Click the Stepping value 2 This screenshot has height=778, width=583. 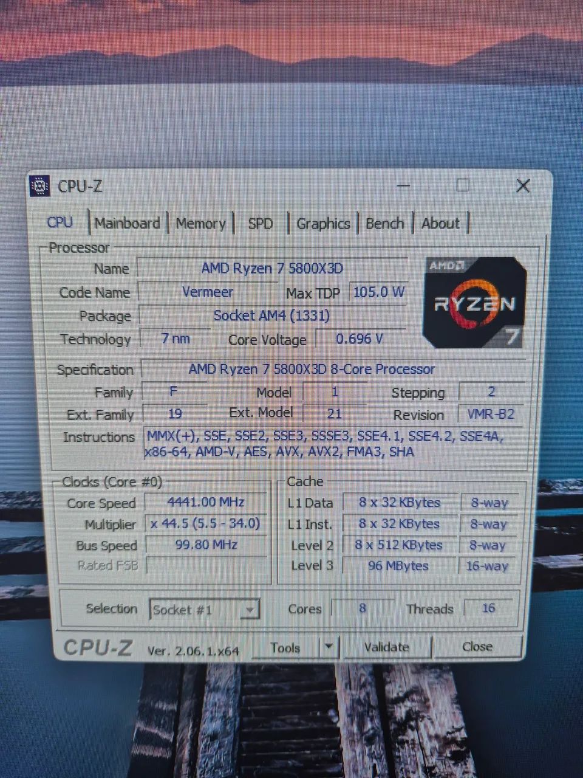pos(491,392)
